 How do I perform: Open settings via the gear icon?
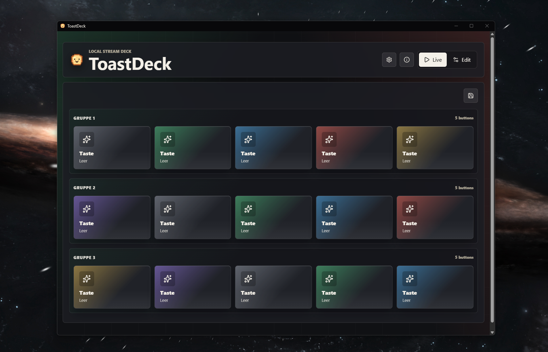[389, 60]
